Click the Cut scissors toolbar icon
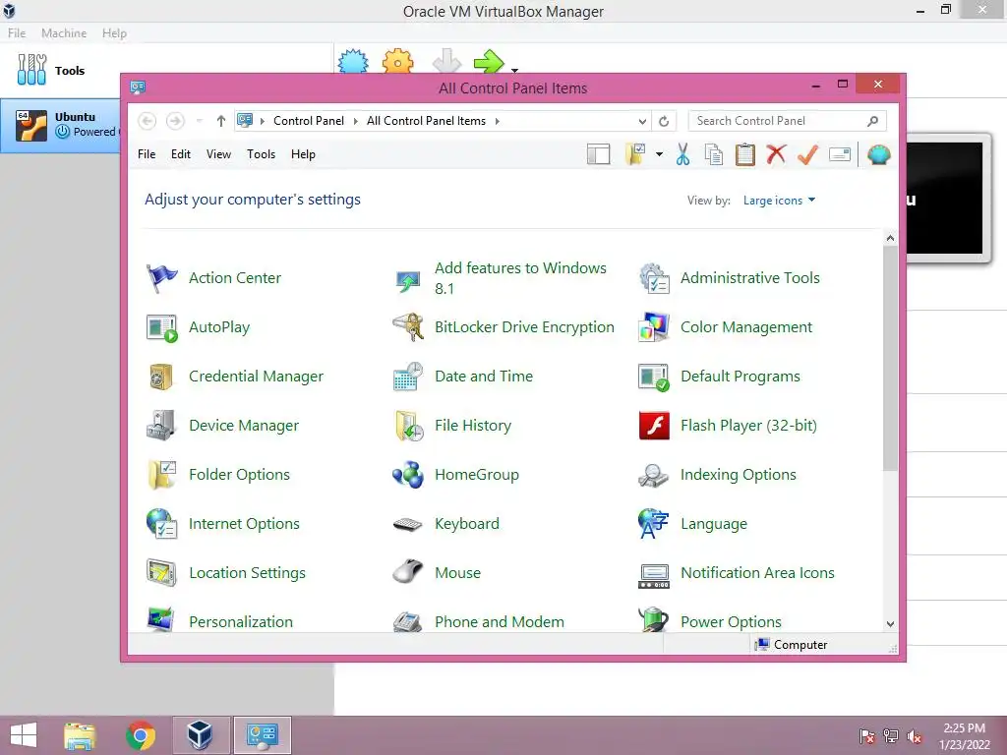The image size is (1007, 755). tap(682, 154)
